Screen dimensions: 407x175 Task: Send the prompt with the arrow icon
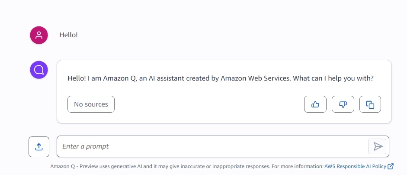(378, 146)
